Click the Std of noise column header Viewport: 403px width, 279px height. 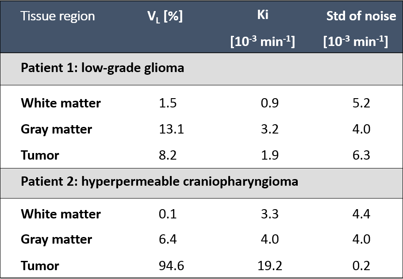[x=361, y=16]
